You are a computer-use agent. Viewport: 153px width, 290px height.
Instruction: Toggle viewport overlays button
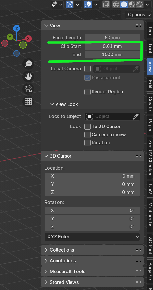88,5
